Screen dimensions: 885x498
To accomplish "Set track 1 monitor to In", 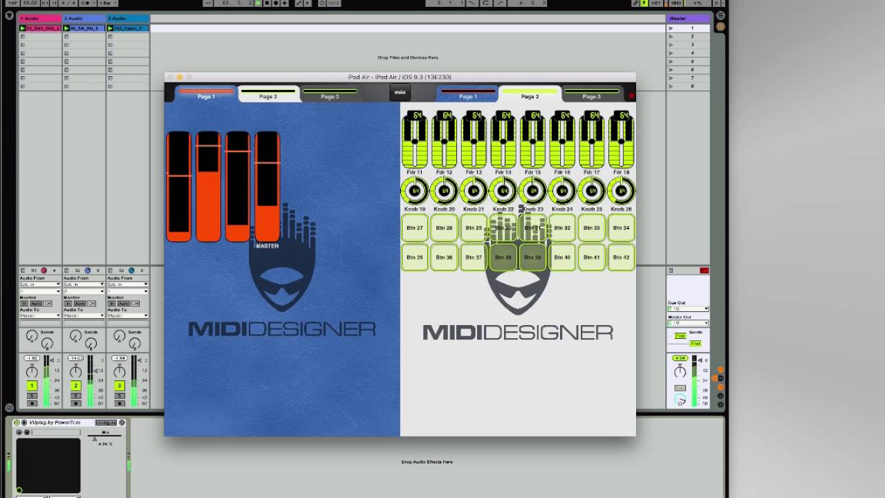I will pyautogui.click(x=24, y=304).
